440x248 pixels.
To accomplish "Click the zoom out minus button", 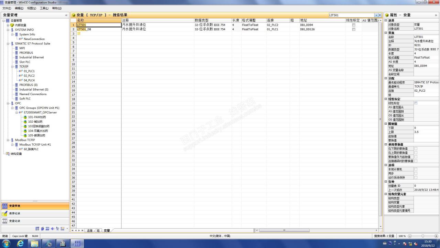I will point(409,236).
